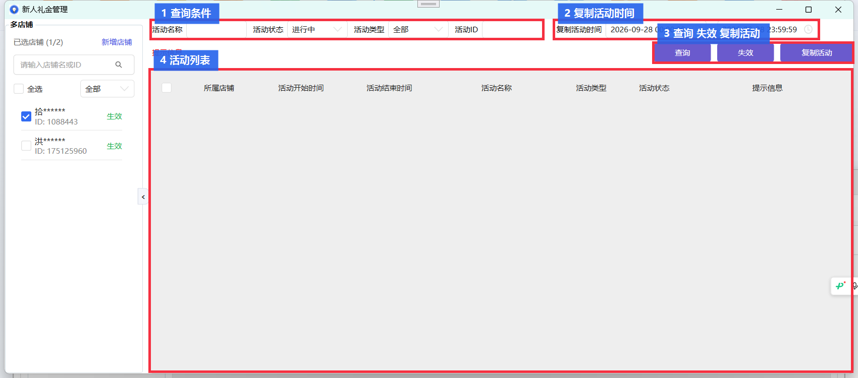858x378 pixels.
Task: Check the store with ID 175125960
Action: coord(26,146)
